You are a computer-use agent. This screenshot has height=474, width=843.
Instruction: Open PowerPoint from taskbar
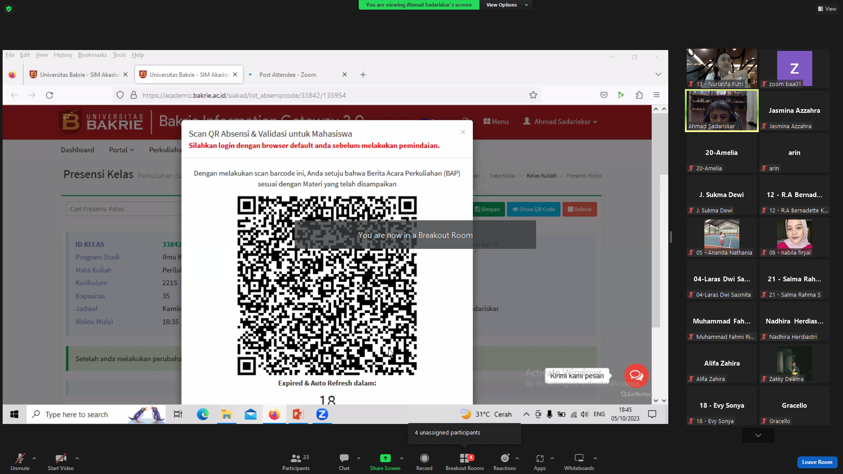click(298, 414)
